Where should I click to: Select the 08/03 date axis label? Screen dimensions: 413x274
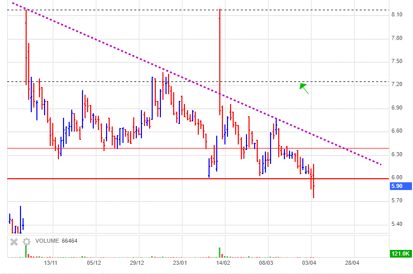coord(266,263)
